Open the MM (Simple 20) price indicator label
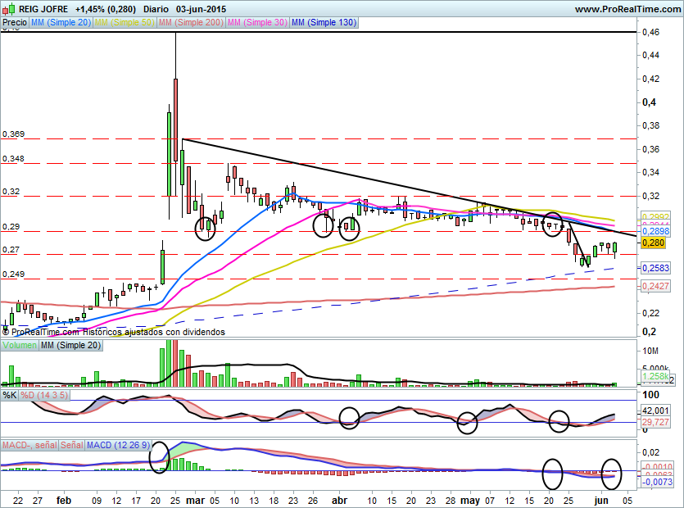This screenshot has height=508, width=684. coord(61,22)
